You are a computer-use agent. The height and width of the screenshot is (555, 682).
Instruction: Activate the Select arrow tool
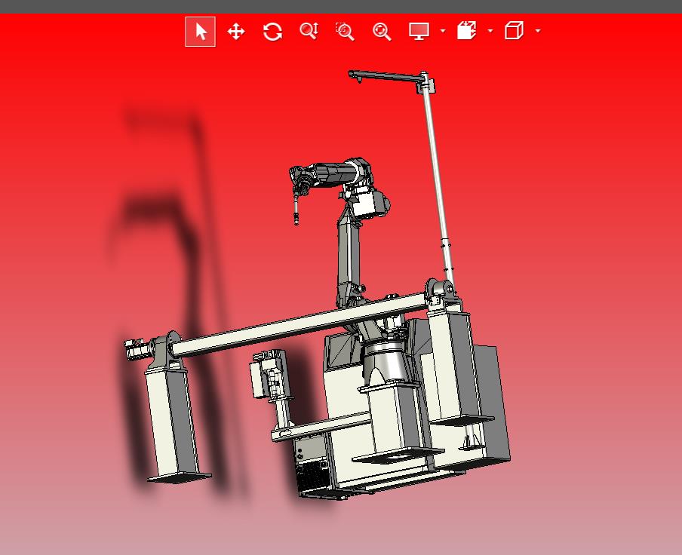click(200, 31)
